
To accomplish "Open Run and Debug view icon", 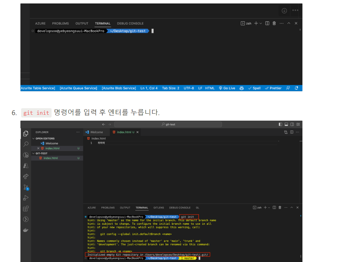I will [26, 198].
